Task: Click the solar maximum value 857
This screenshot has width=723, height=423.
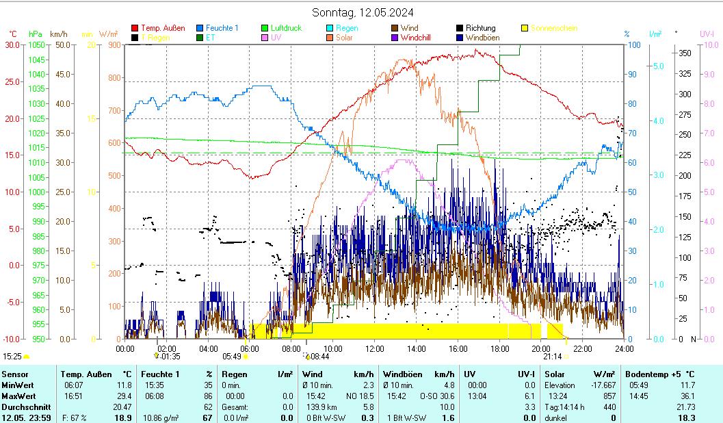Action: [609, 396]
